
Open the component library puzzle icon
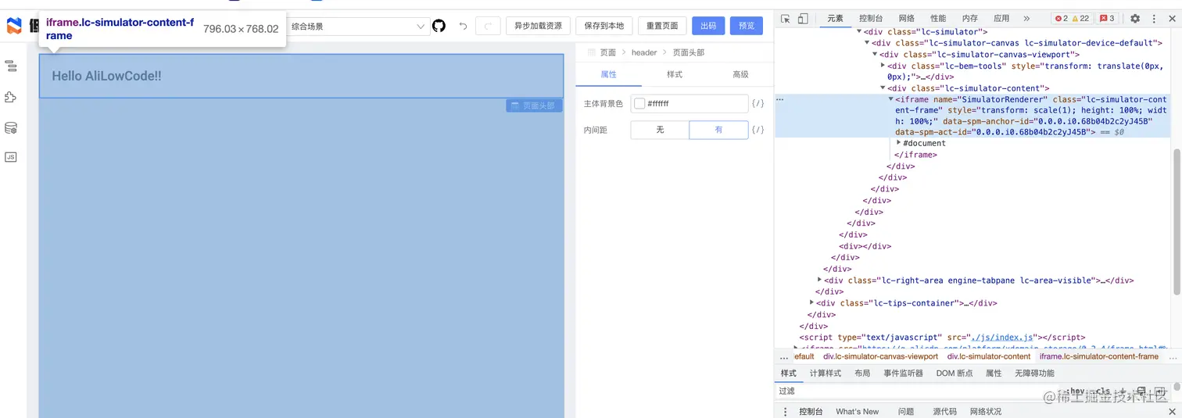(x=11, y=98)
